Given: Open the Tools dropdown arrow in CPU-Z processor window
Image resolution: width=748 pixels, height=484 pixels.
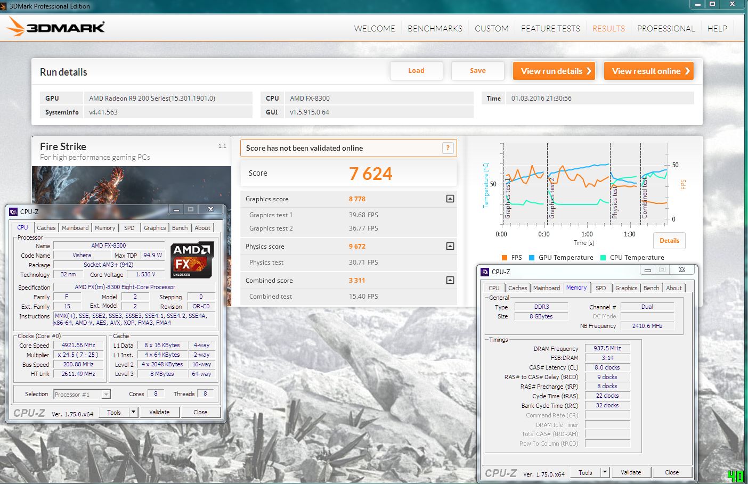Looking at the screenshot, I should click(133, 412).
